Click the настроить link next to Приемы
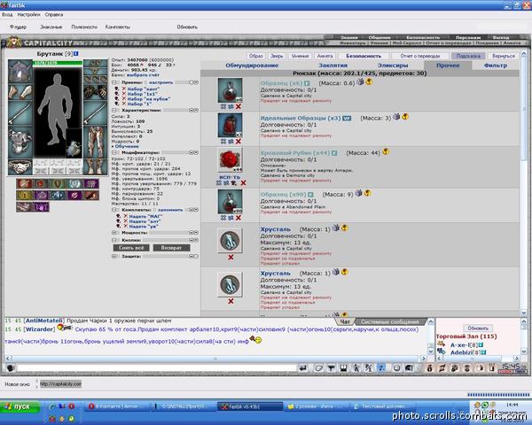The height and width of the screenshot is (425, 532). [160, 82]
